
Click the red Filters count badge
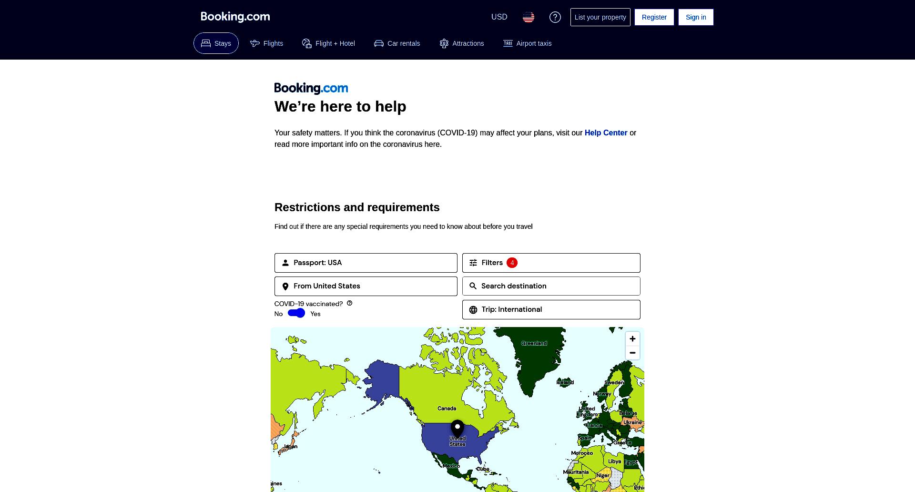(512, 263)
